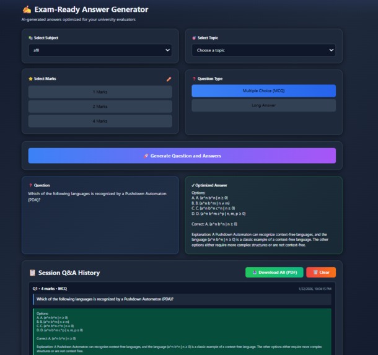Choose Multiple Choice (MCQ) question type
This screenshot has height=355, width=378.
(x=263, y=91)
